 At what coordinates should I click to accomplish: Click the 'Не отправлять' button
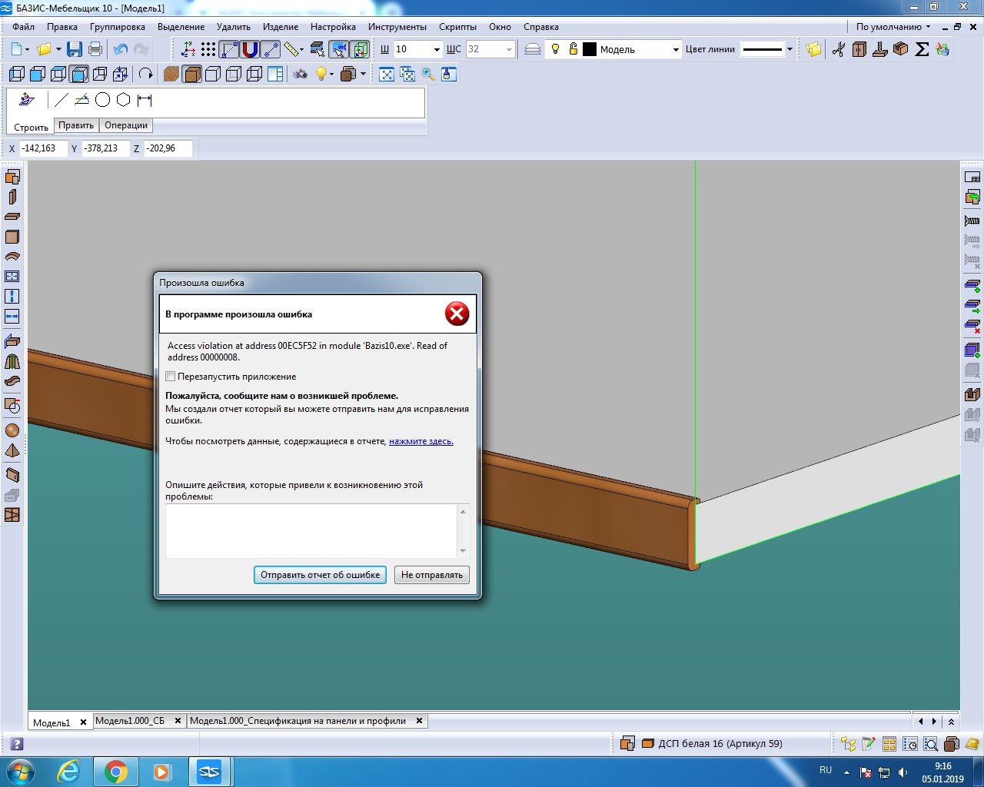pyautogui.click(x=432, y=575)
